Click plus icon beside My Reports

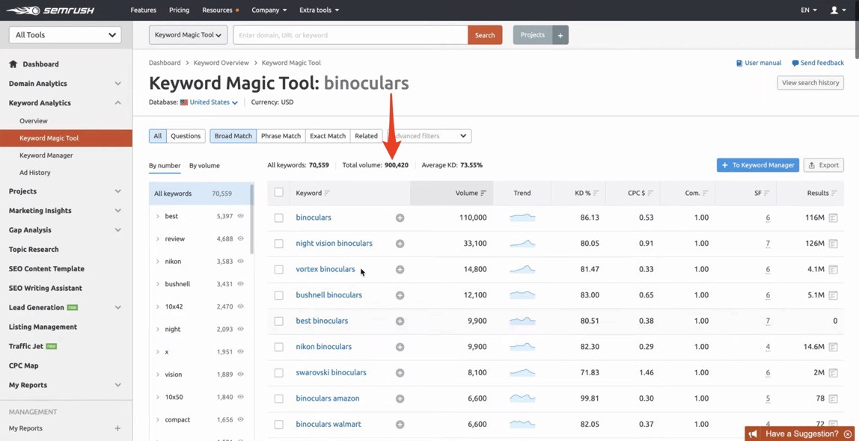[x=117, y=428]
